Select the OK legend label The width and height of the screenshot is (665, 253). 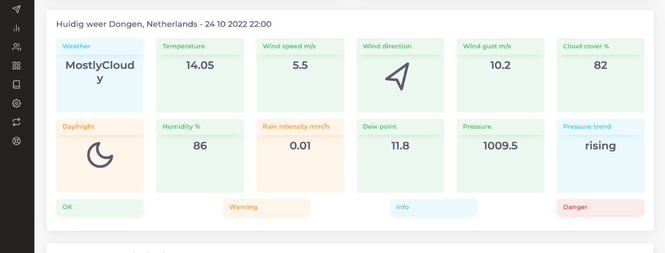click(68, 207)
